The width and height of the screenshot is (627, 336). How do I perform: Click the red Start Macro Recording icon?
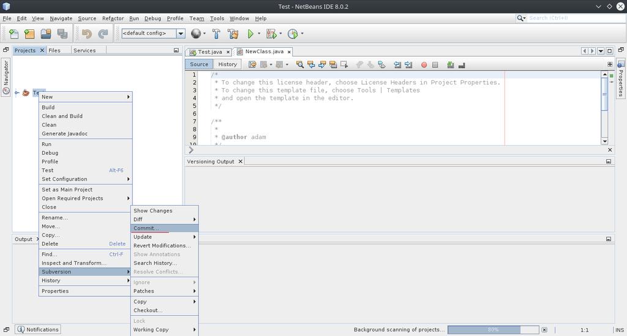(424, 65)
